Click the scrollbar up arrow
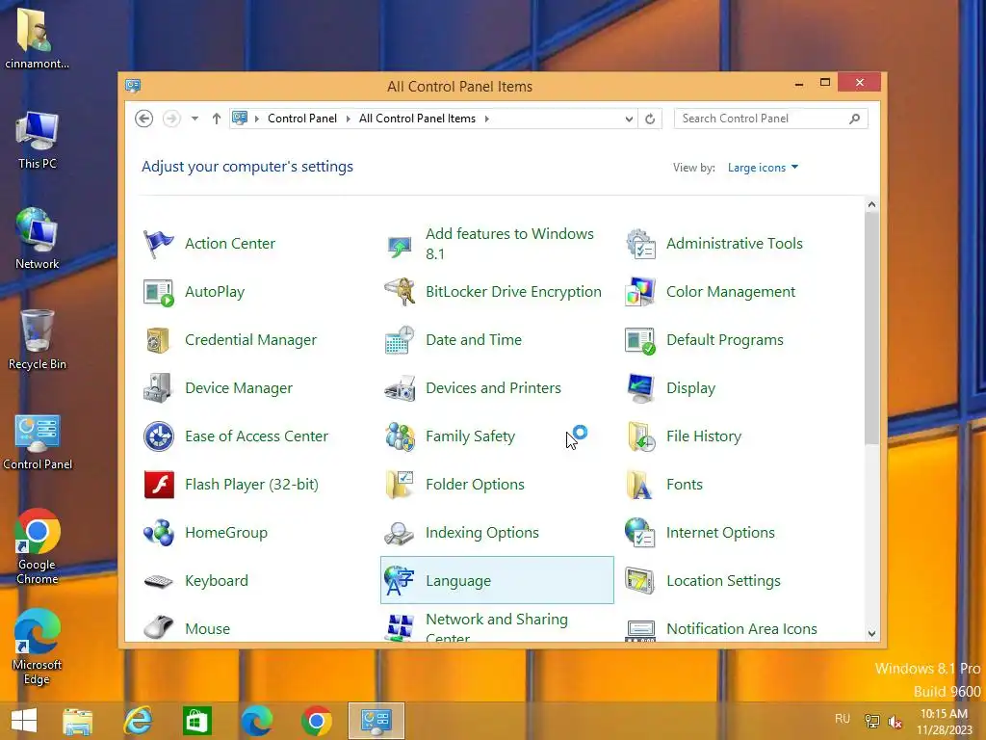This screenshot has width=986, height=740. pos(871,204)
